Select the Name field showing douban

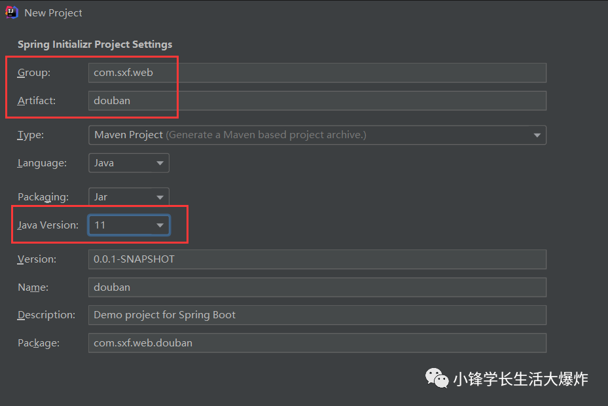point(317,287)
